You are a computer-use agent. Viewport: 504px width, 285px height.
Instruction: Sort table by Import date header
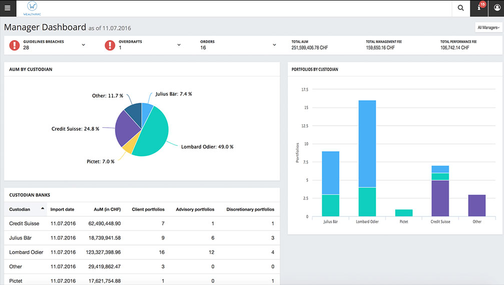point(63,209)
